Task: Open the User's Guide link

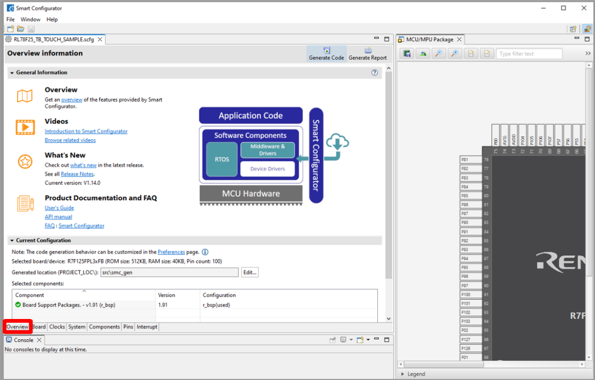Action: click(59, 208)
